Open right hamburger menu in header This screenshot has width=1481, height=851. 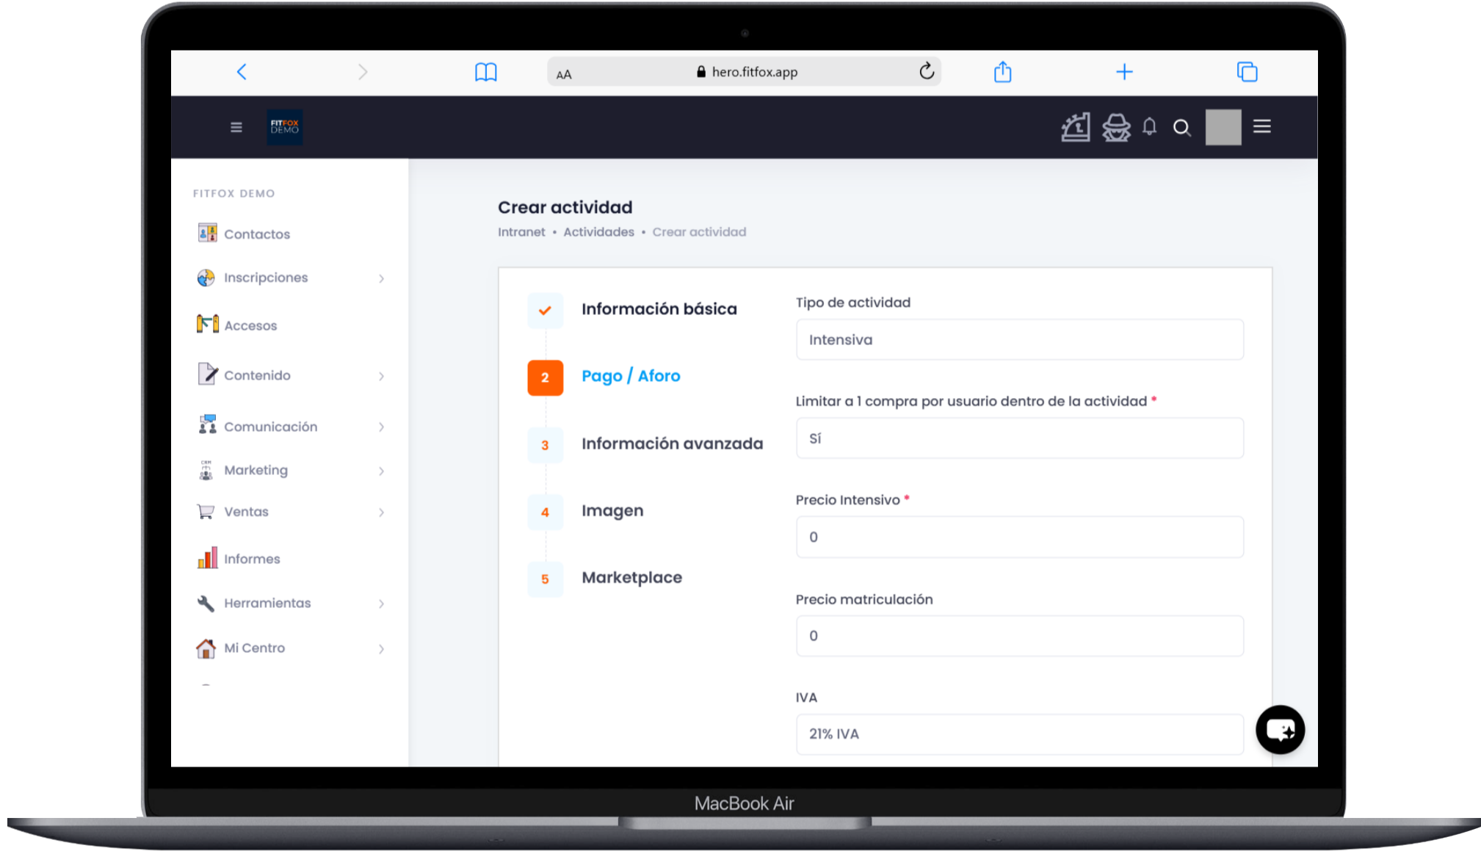1261,127
